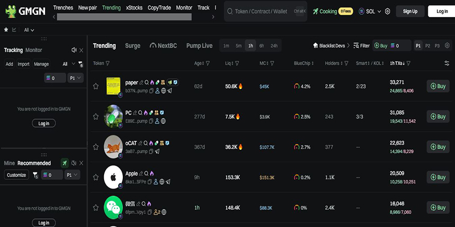Open the paper token website globe
Viewport: 455px width, 227px height.
[x=163, y=91]
